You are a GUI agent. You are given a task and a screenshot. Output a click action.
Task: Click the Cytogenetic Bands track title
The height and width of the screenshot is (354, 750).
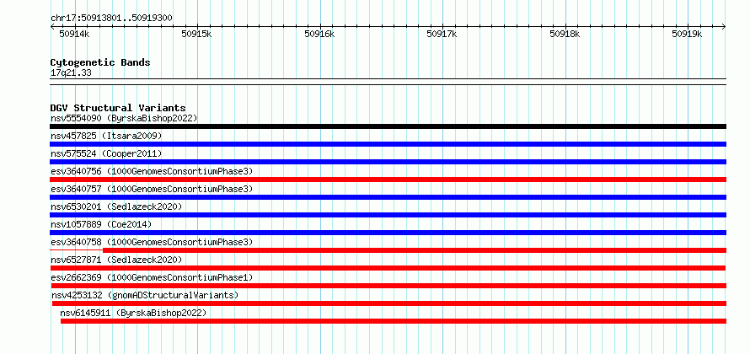100,62
